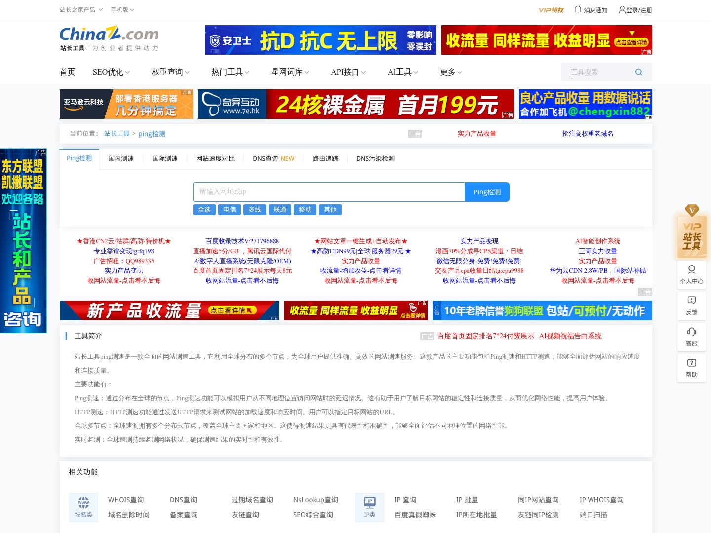Image resolution: width=711 pixels, height=533 pixels.
Task: Toggle the 多线 ISP filter
Action: coord(255,210)
